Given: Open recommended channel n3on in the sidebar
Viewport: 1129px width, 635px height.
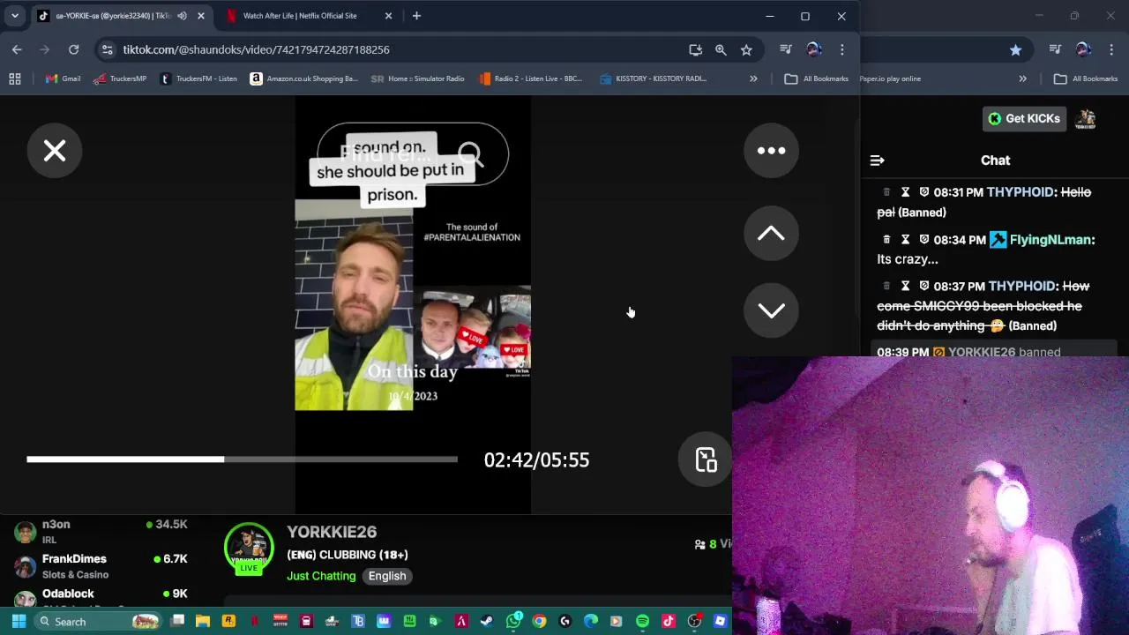Looking at the screenshot, I should (x=101, y=532).
